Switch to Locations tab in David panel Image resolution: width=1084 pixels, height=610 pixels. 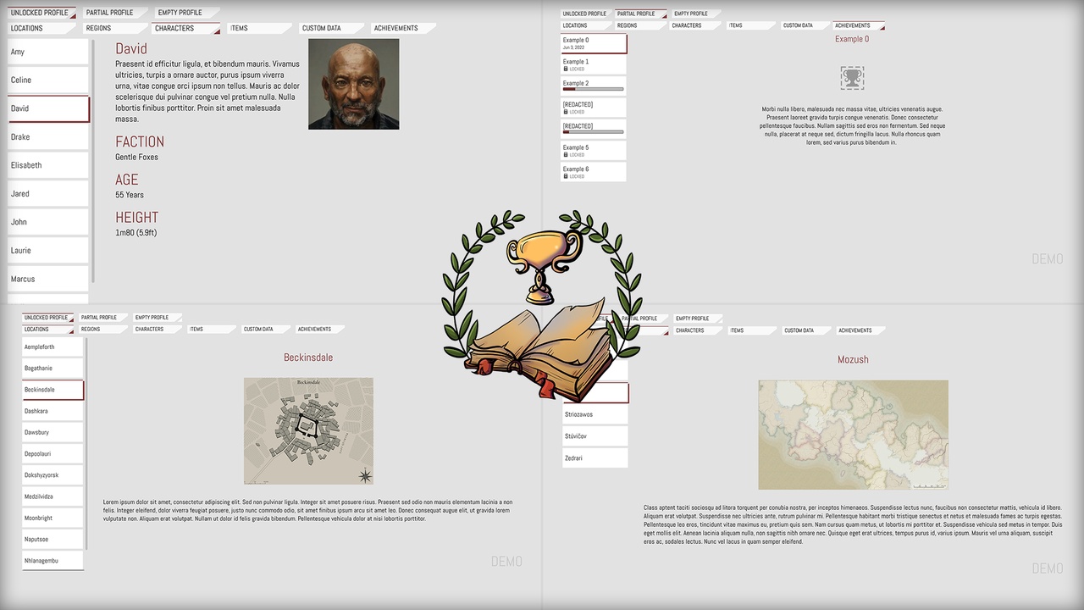(x=41, y=28)
